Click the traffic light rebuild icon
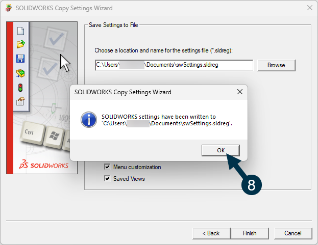Screen dimensions: 318x245 click(20, 88)
